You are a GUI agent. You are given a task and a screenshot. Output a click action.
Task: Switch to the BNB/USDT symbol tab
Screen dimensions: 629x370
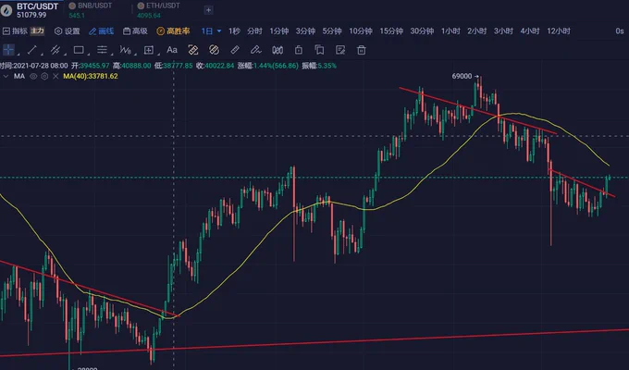point(91,10)
